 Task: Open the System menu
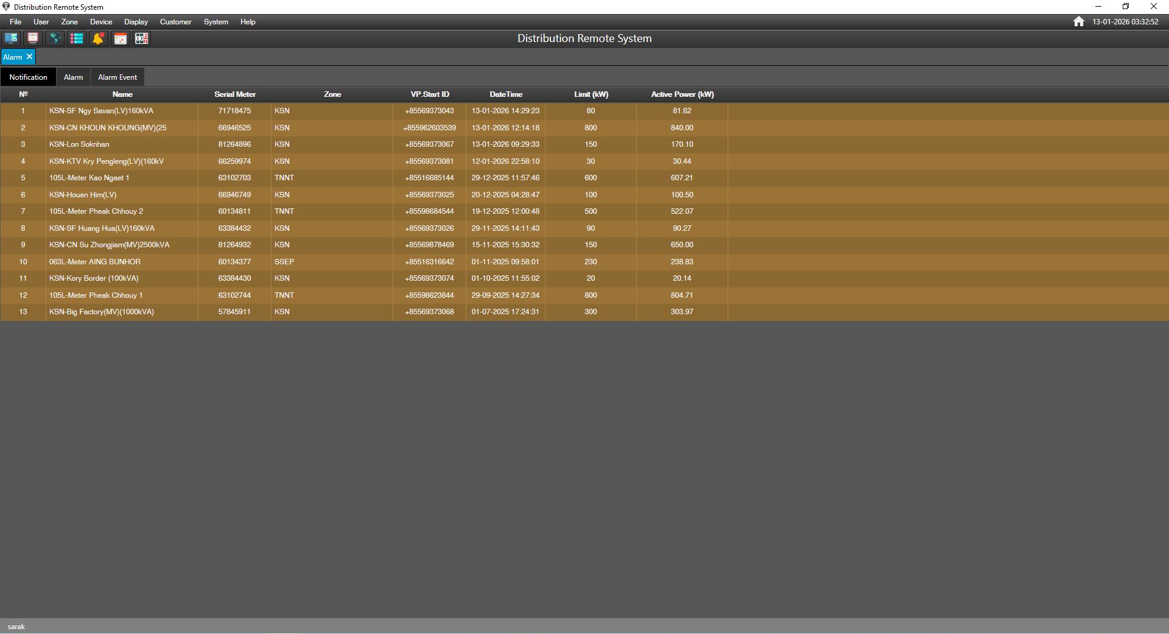[216, 22]
